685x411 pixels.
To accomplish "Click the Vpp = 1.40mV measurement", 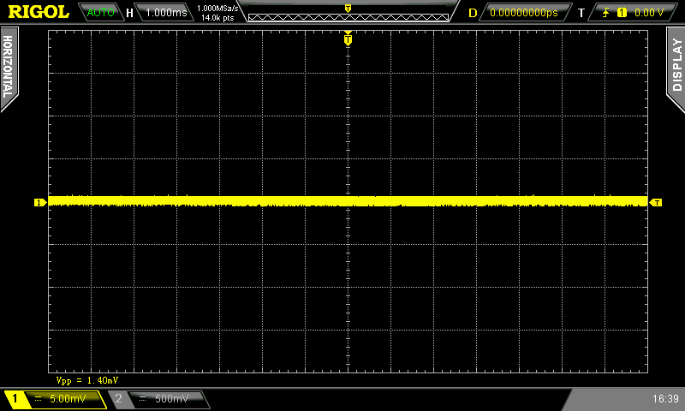I will (x=87, y=380).
